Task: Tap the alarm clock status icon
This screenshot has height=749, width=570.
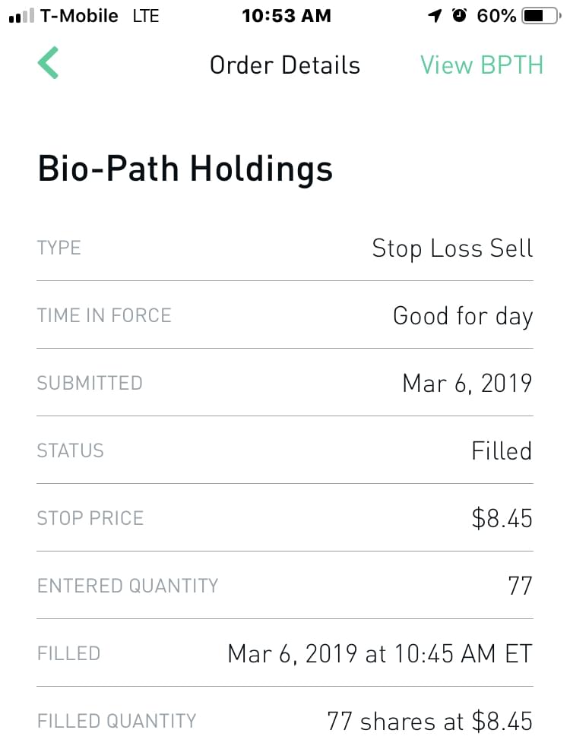Action: tap(459, 16)
